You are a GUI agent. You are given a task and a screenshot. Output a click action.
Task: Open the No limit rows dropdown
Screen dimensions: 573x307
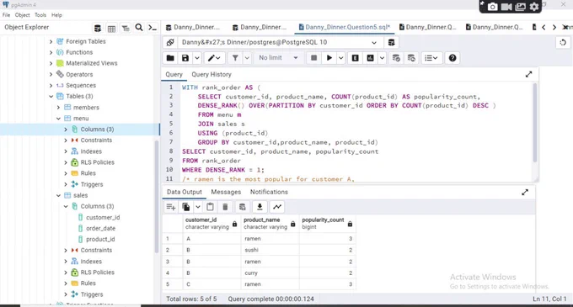point(278,58)
